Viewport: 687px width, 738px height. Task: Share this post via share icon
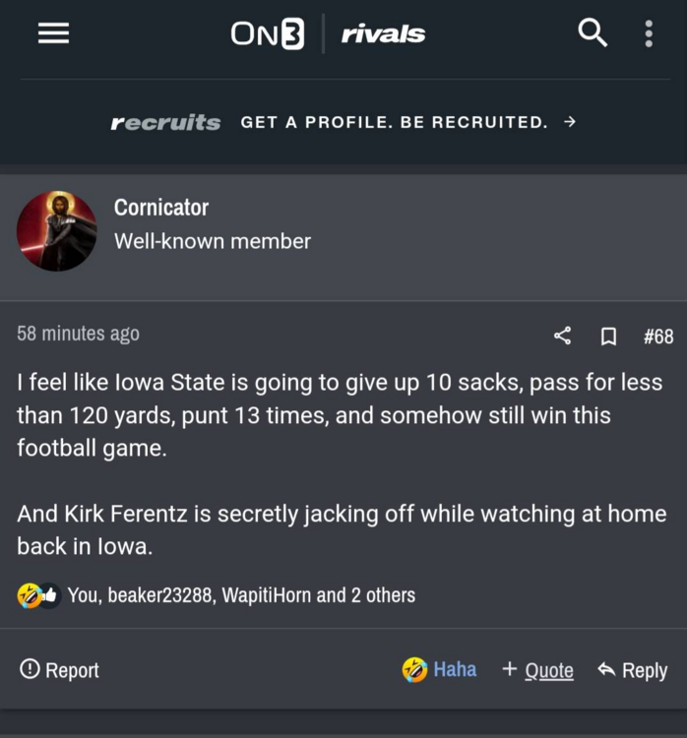coord(562,337)
